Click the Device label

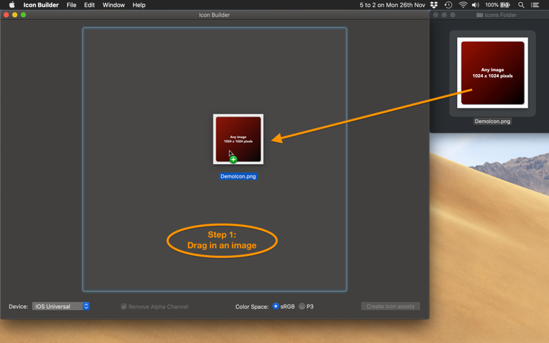[19, 307]
